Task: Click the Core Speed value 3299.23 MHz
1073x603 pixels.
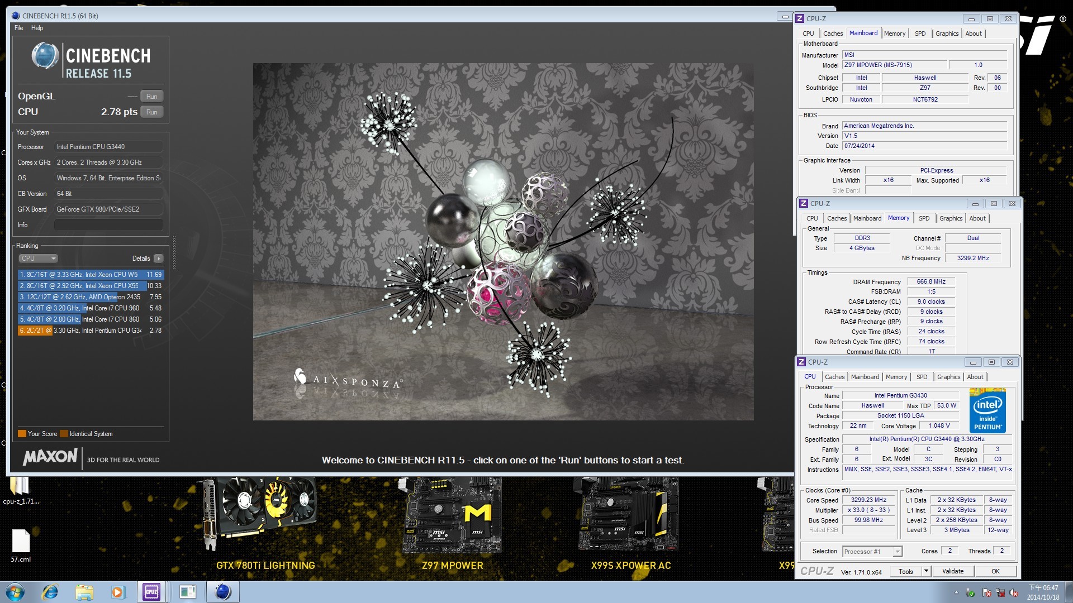Action: click(x=868, y=500)
